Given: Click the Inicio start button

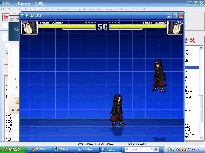Looking at the screenshot, I should click(13, 149).
